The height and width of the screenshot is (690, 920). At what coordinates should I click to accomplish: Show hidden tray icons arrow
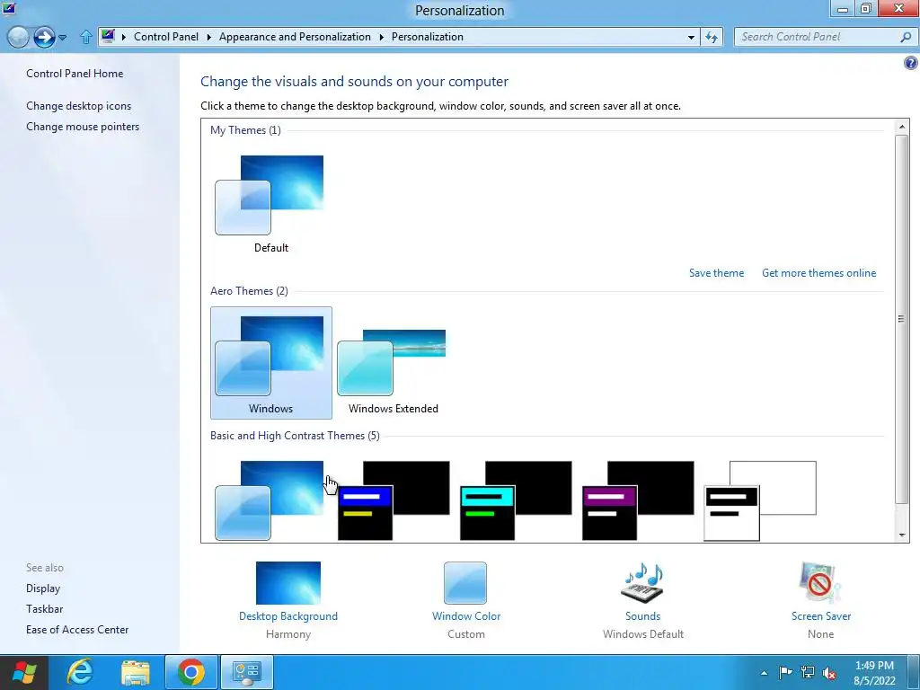pyautogui.click(x=764, y=673)
